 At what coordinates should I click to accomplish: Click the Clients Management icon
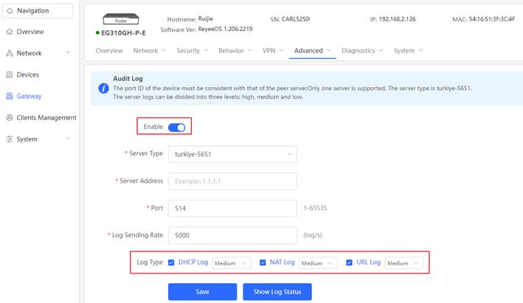pyautogui.click(x=9, y=117)
